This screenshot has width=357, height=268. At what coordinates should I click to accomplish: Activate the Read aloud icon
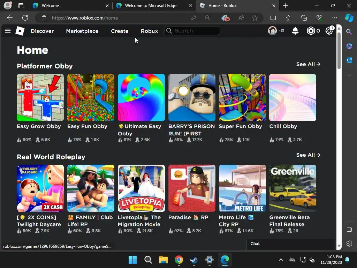[x=241, y=18]
